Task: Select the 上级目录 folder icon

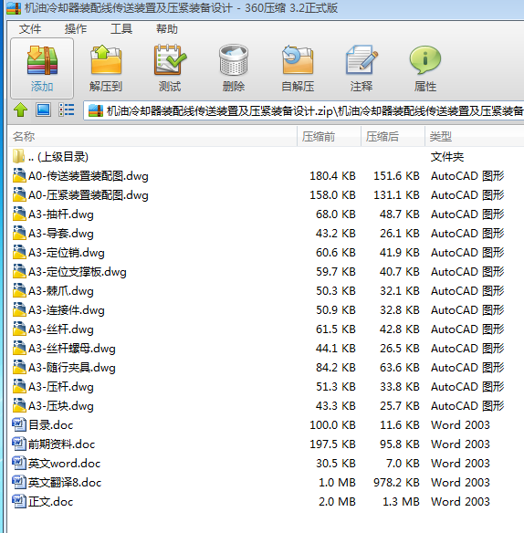Action: tap(18, 156)
